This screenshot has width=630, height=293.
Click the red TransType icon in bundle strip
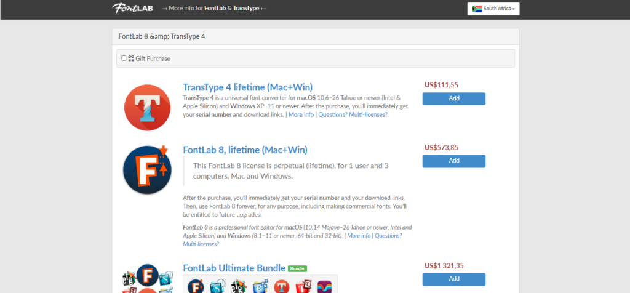tap(282, 286)
